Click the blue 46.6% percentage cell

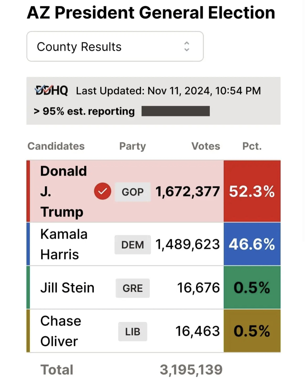[x=252, y=244]
